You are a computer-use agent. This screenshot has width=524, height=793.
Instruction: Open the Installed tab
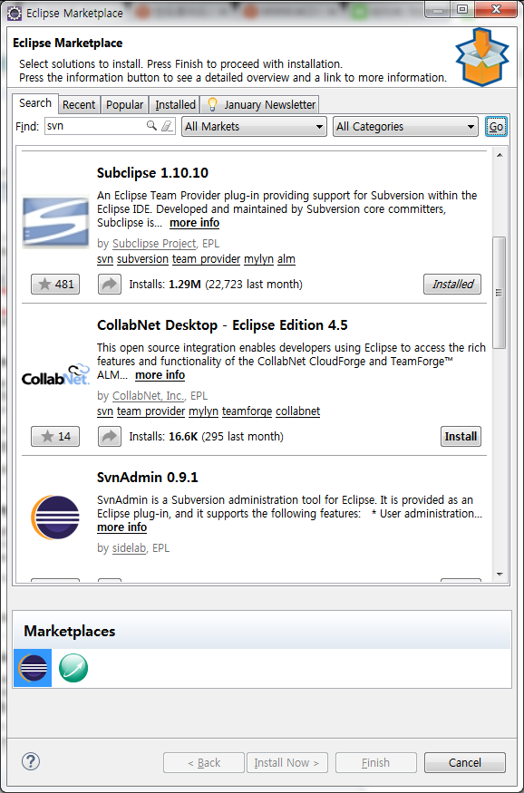click(175, 105)
